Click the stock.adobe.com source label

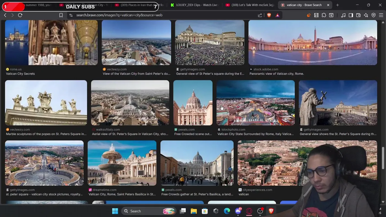266,69
